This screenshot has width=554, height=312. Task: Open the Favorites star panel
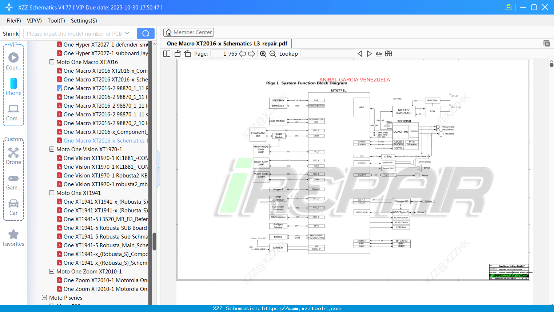pyautogui.click(x=13, y=234)
